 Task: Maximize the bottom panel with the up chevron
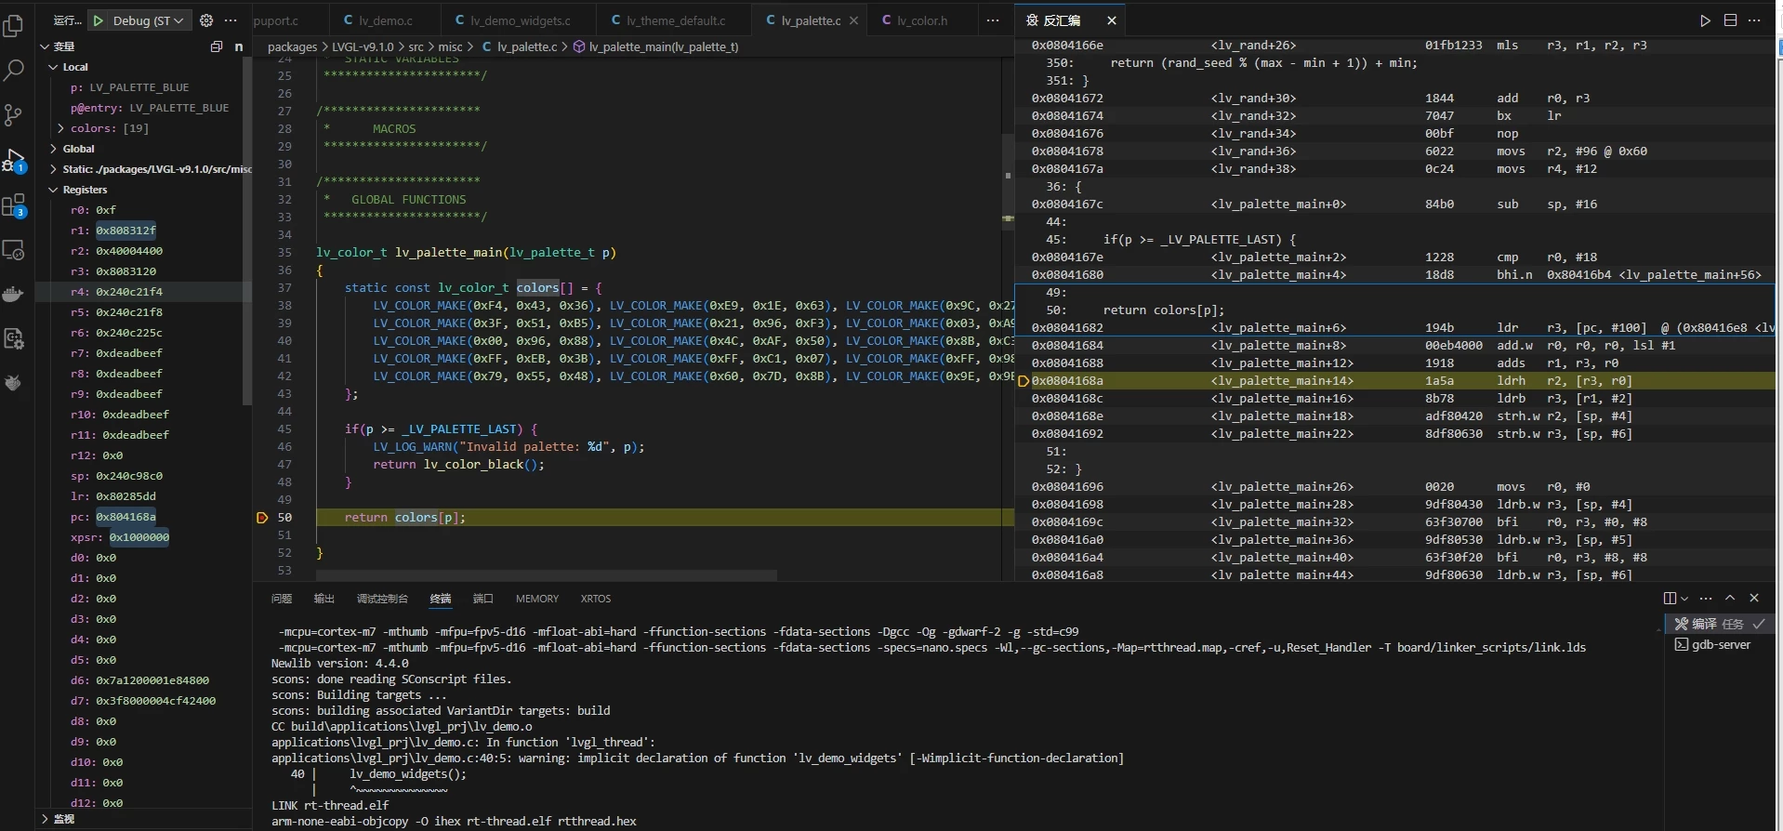1730,599
